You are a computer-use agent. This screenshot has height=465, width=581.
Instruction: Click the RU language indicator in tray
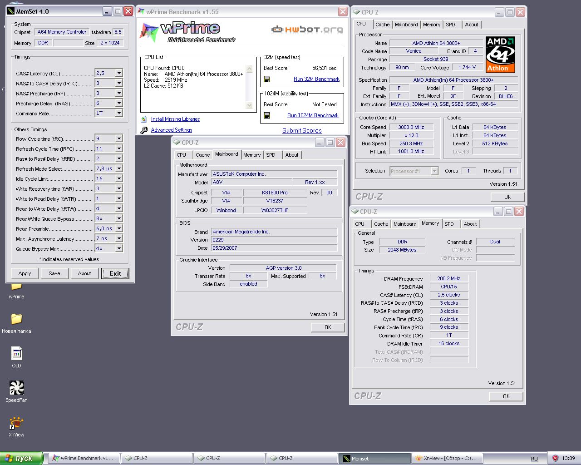tap(534, 459)
